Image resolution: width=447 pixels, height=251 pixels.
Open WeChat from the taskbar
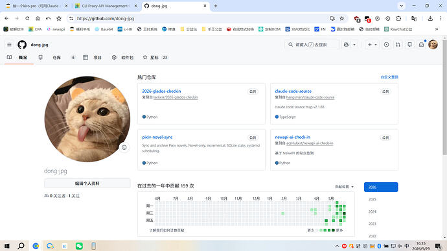tap(79, 246)
